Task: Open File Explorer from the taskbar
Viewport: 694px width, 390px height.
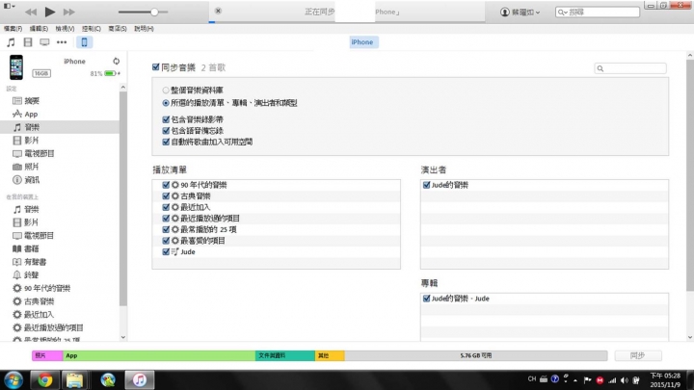Action: point(75,380)
